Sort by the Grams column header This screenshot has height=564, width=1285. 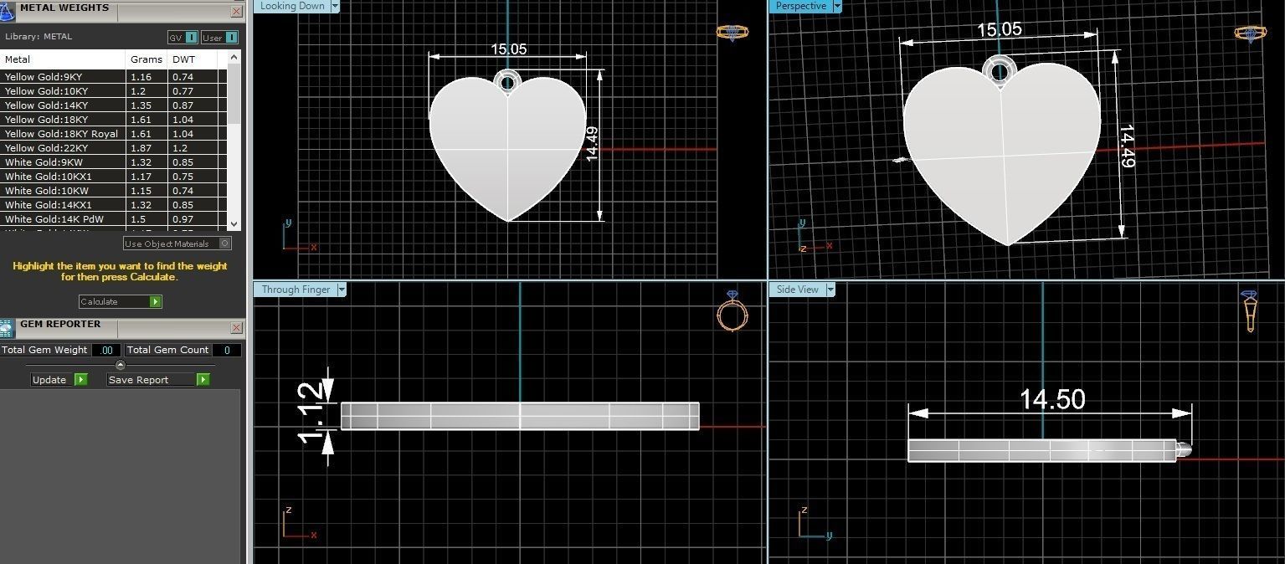pos(146,59)
